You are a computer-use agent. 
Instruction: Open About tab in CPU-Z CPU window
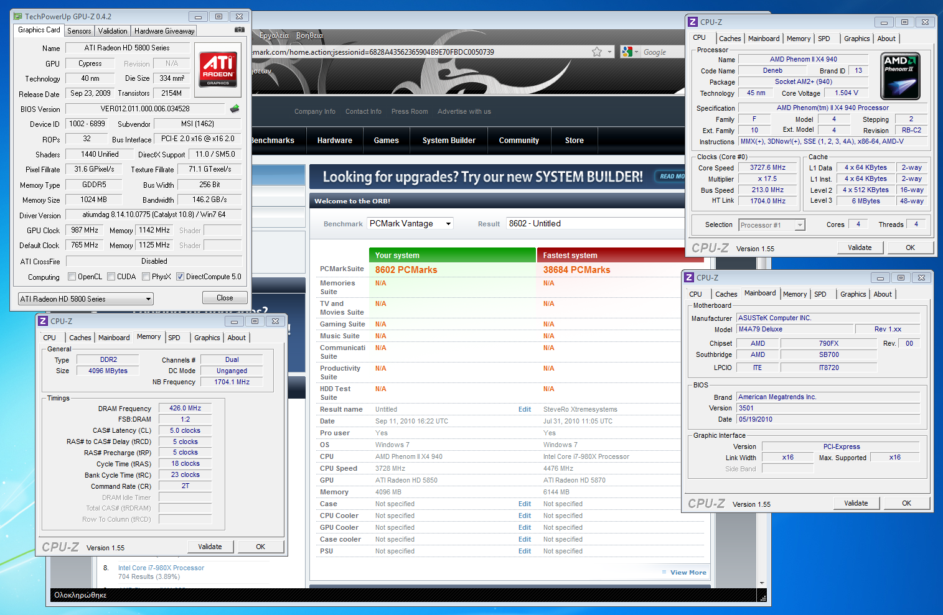(x=886, y=39)
